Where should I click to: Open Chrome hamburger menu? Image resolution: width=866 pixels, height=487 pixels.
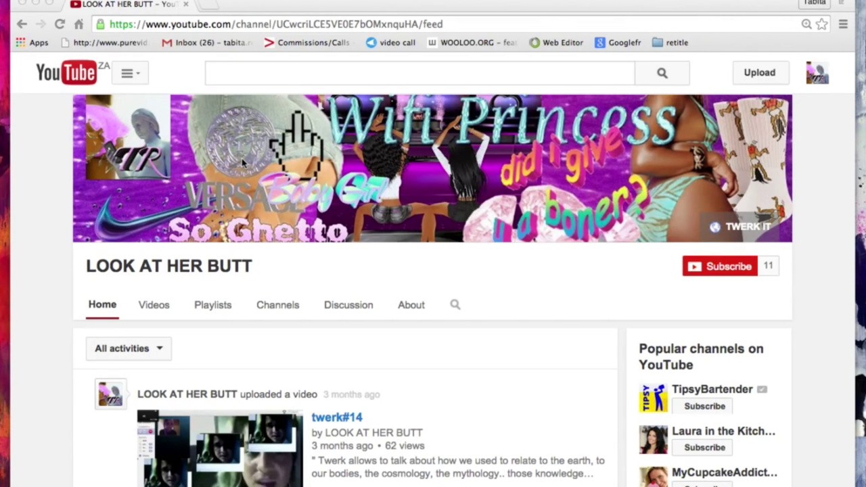(x=843, y=24)
